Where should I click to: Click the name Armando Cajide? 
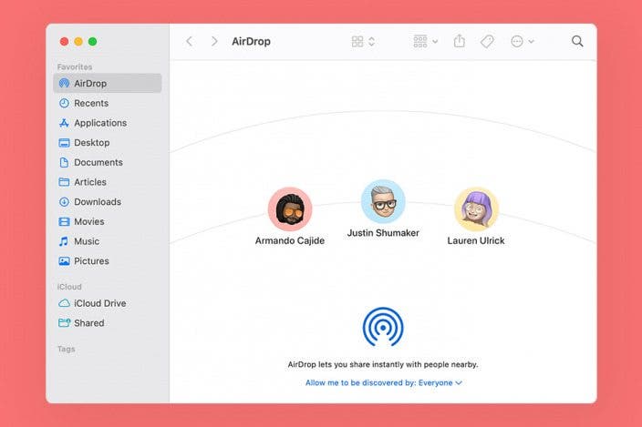[290, 240]
